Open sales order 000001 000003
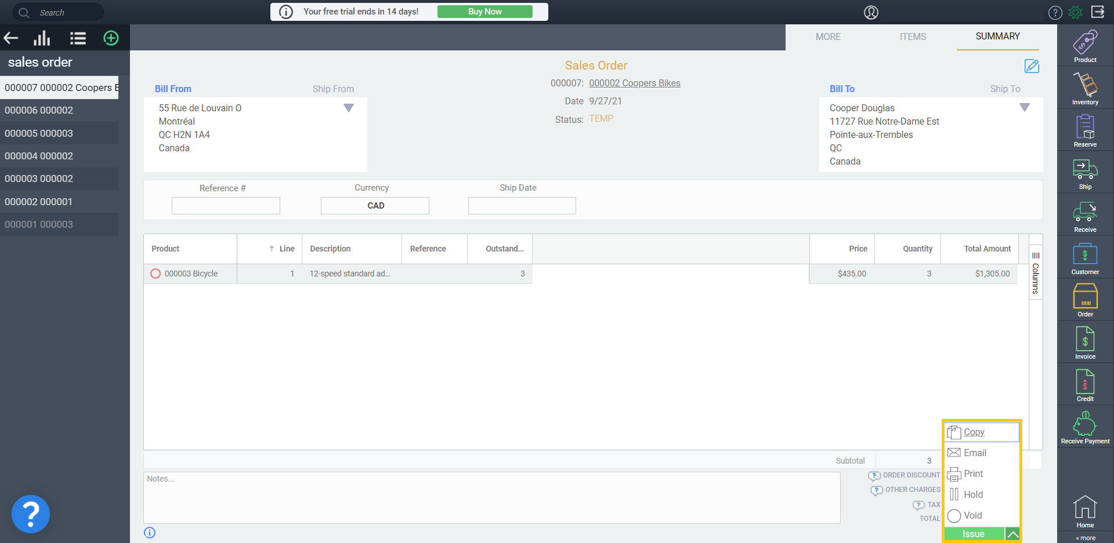1114x543 pixels. click(59, 224)
